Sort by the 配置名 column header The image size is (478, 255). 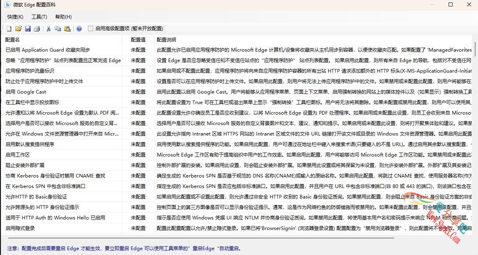(x=61, y=40)
